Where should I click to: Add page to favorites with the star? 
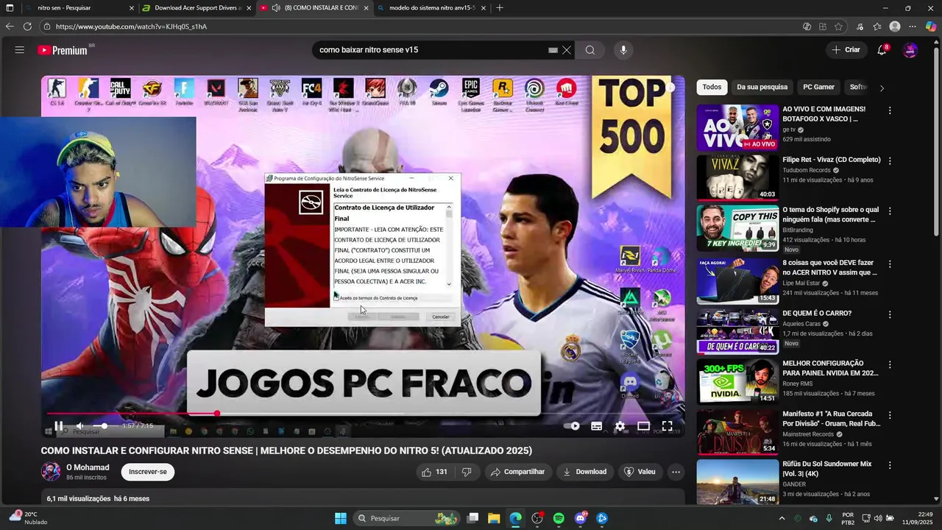838,26
